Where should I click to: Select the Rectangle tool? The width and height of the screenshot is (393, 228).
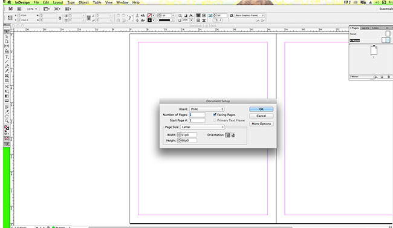[7, 81]
